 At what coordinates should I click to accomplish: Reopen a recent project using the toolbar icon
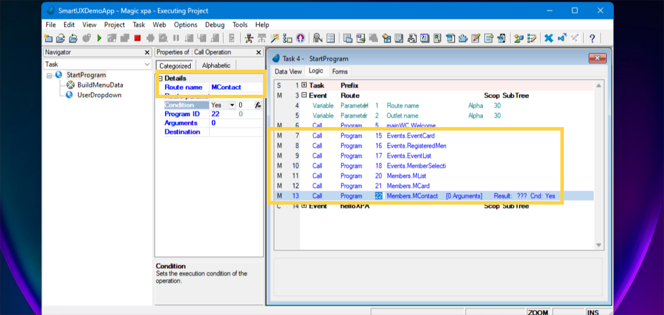coord(73,38)
